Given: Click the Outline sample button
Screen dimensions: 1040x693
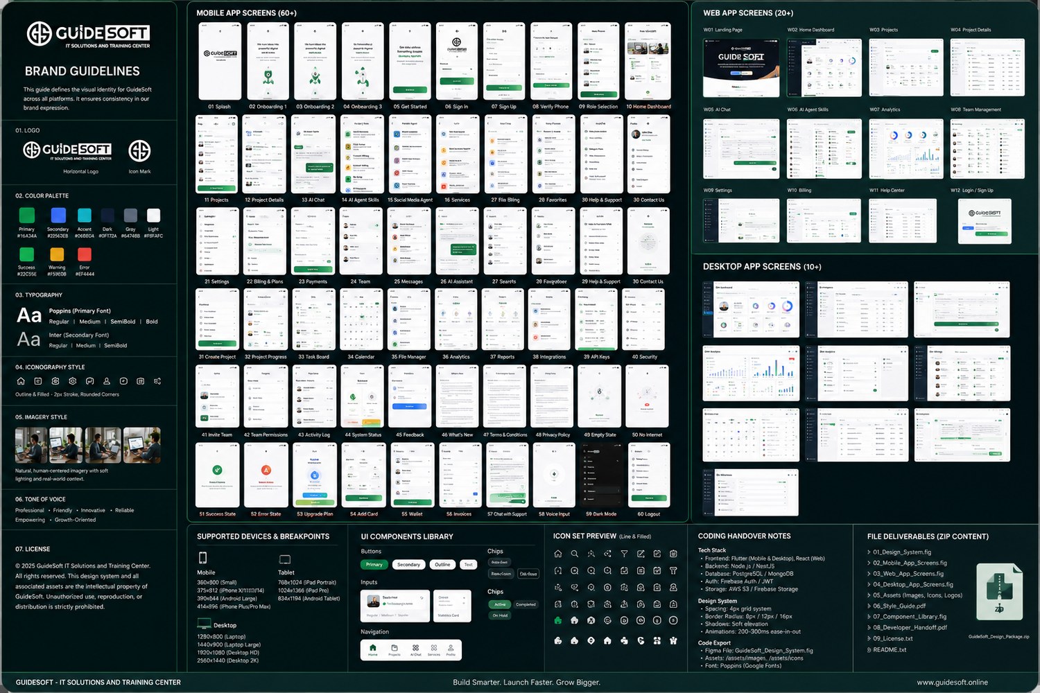Looking at the screenshot, I should 442,564.
